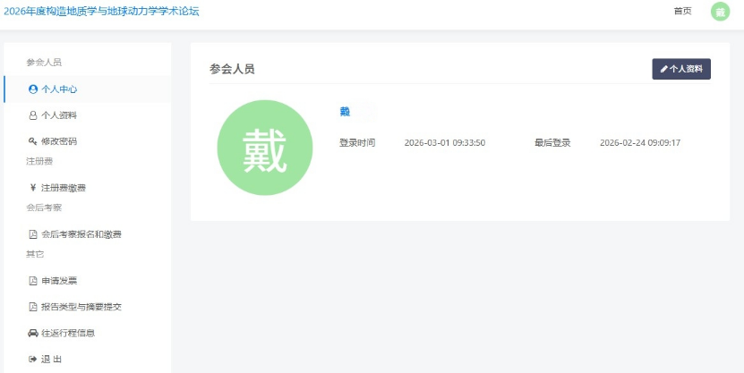Image resolution: width=744 pixels, height=373 pixels.
Task: Select the 退出 label to log out
Action: tap(52, 359)
